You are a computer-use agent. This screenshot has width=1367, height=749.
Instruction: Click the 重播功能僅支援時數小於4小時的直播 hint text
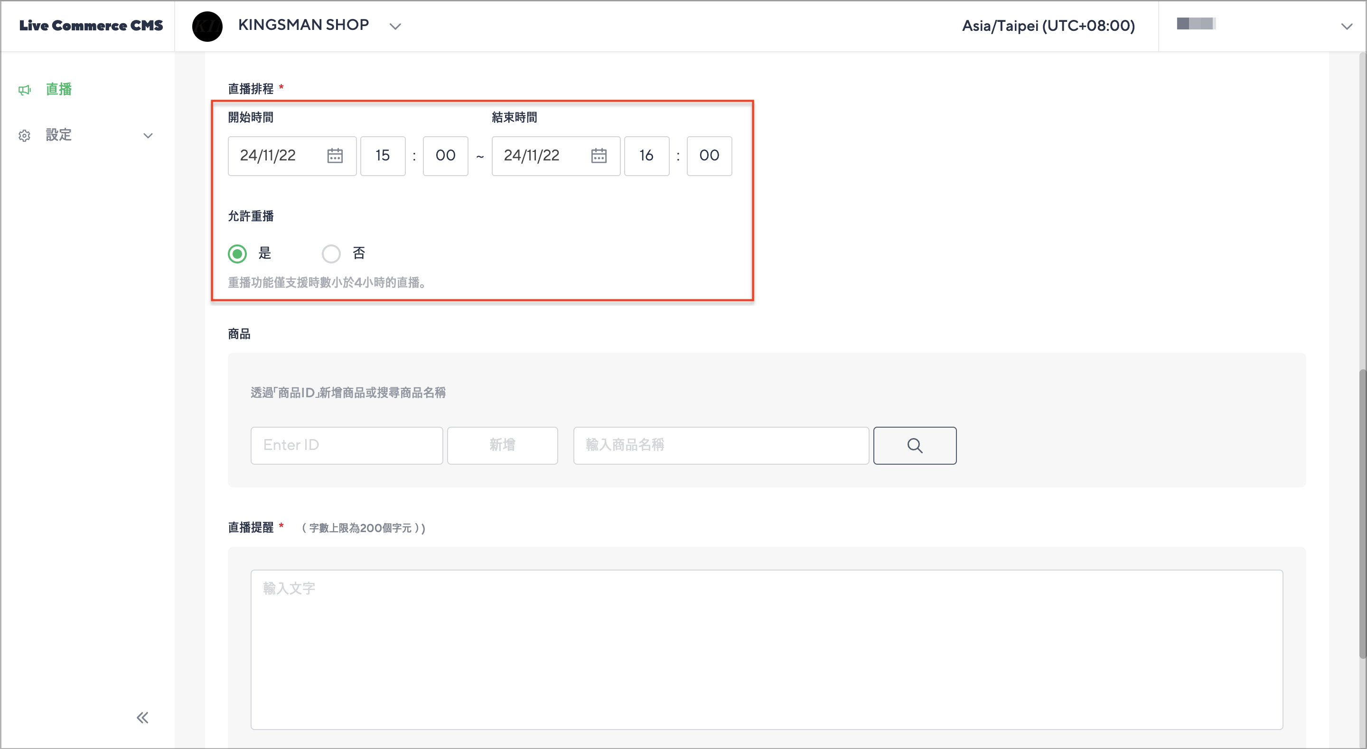(x=328, y=282)
